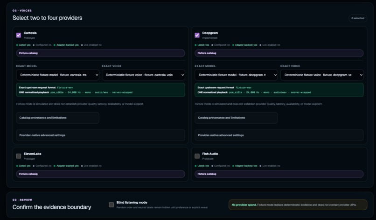Screen dimensions: 376x220
Task: Click the ElevenLabs provider name
Action: click(x=33, y=154)
